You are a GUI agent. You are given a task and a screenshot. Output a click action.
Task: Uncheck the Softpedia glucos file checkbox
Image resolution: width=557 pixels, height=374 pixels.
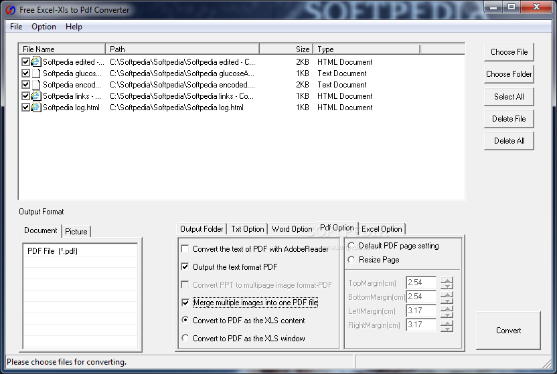(x=25, y=73)
